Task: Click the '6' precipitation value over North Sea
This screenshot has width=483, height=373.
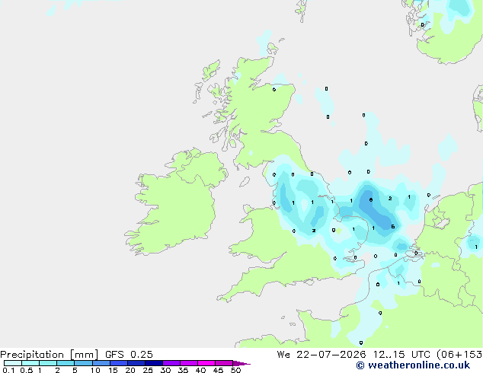Action: click(x=371, y=200)
